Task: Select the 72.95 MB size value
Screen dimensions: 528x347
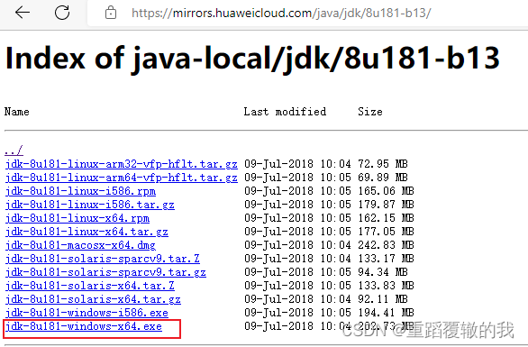Action: 383,164
